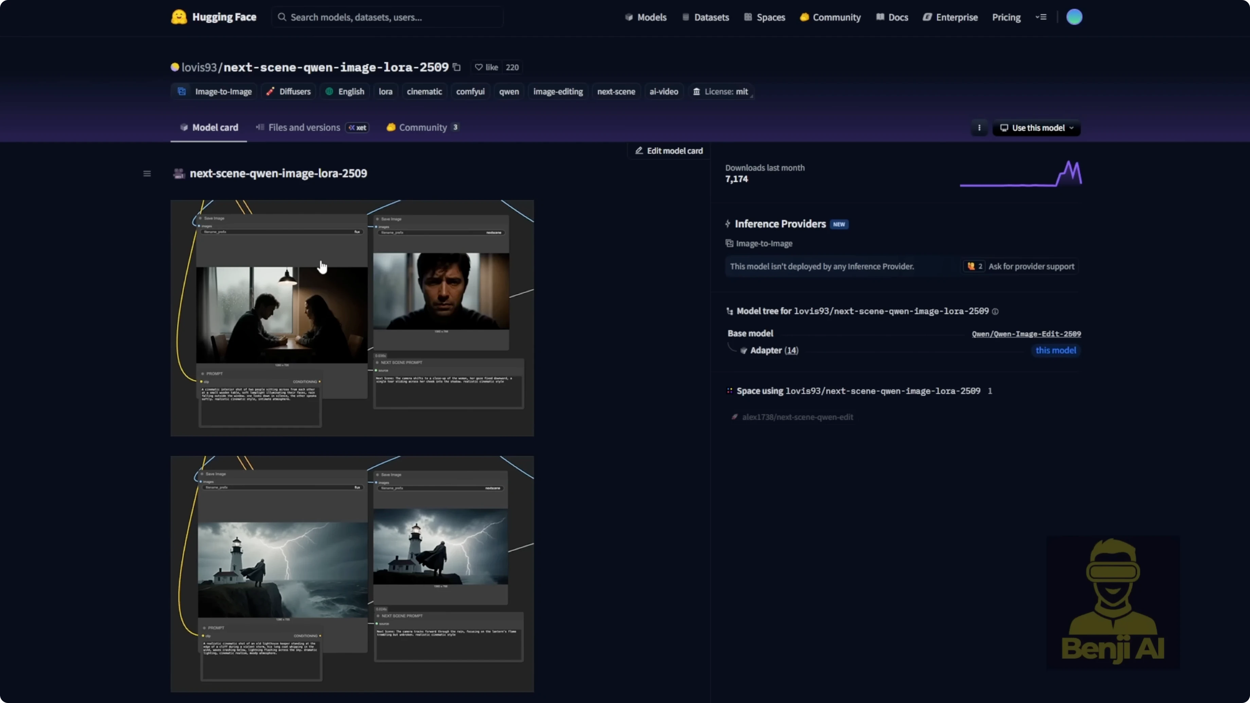Copy the model name using the copy icon
This screenshot has height=703, width=1250.
point(457,67)
